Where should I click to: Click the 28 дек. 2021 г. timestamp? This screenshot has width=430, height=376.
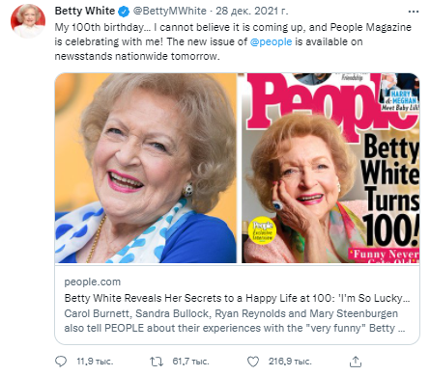pyautogui.click(x=252, y=11)
